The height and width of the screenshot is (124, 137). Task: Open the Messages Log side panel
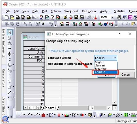[3, 78]
